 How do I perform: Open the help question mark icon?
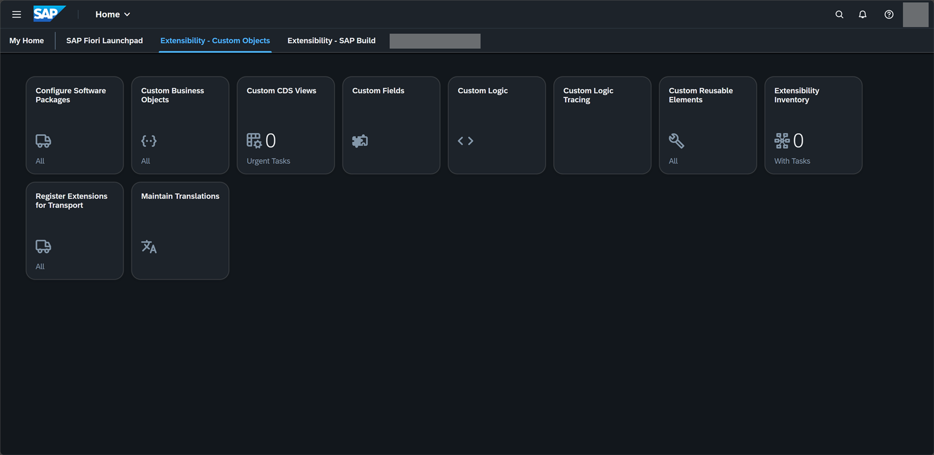(x=889, y=15)
